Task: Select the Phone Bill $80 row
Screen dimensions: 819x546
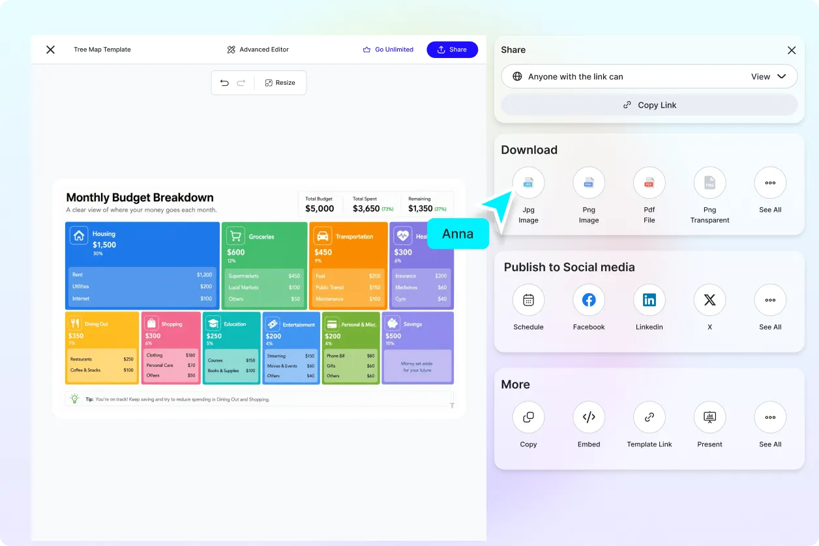Action: pos(351,356)
